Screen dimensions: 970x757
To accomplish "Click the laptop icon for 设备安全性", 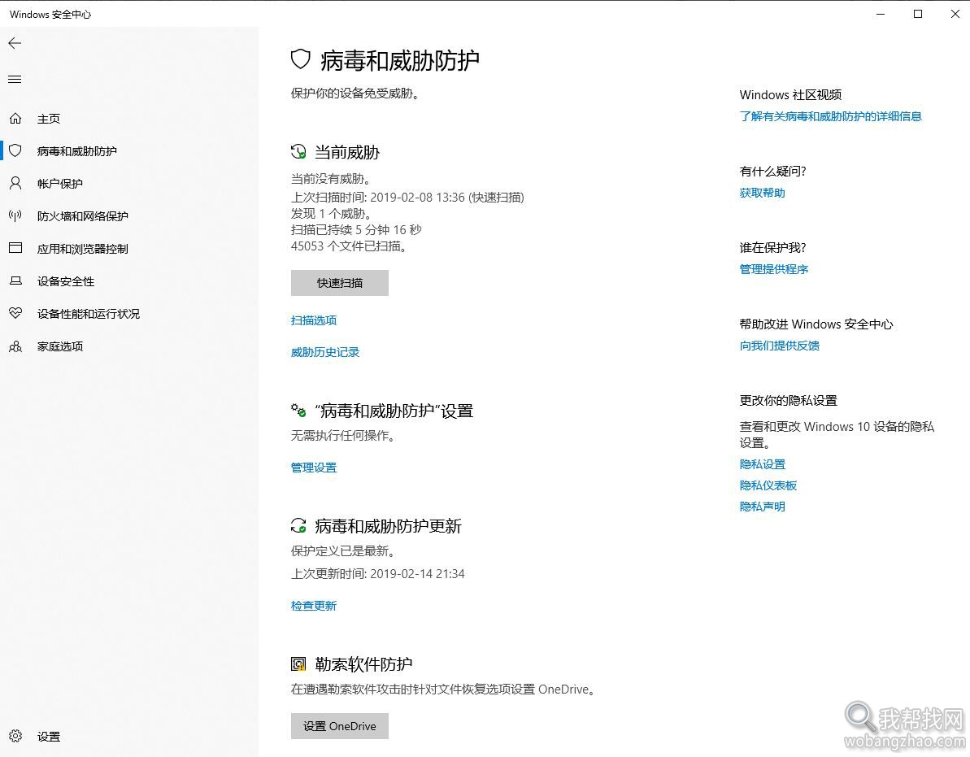I will (x=15, y=281).
